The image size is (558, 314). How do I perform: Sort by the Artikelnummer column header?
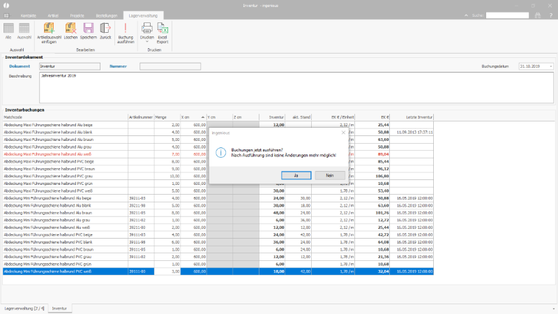pyautogui.click(x=141, y=117)
